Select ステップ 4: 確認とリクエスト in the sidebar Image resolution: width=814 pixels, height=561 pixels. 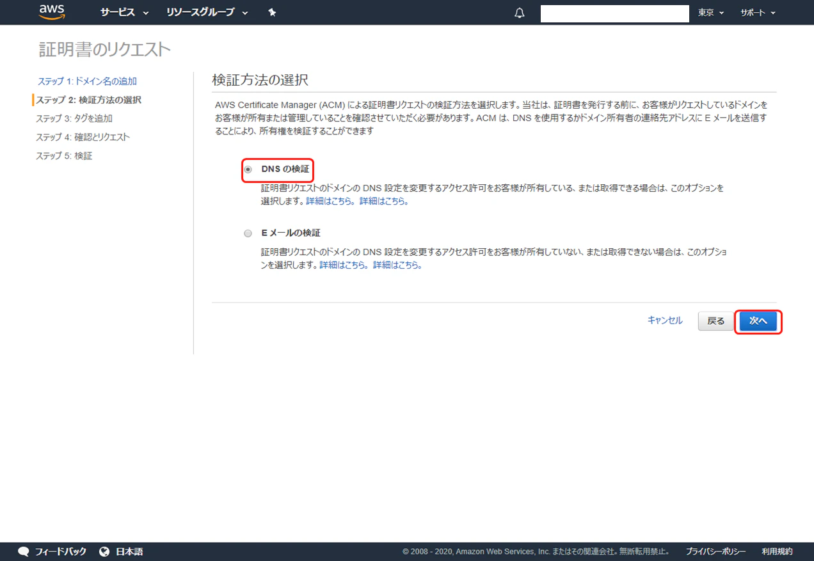tap(83, 137)
